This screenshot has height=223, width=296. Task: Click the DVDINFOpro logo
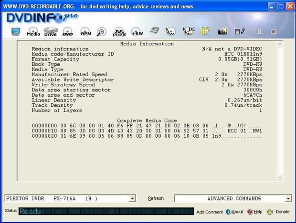tap(42, 18)
